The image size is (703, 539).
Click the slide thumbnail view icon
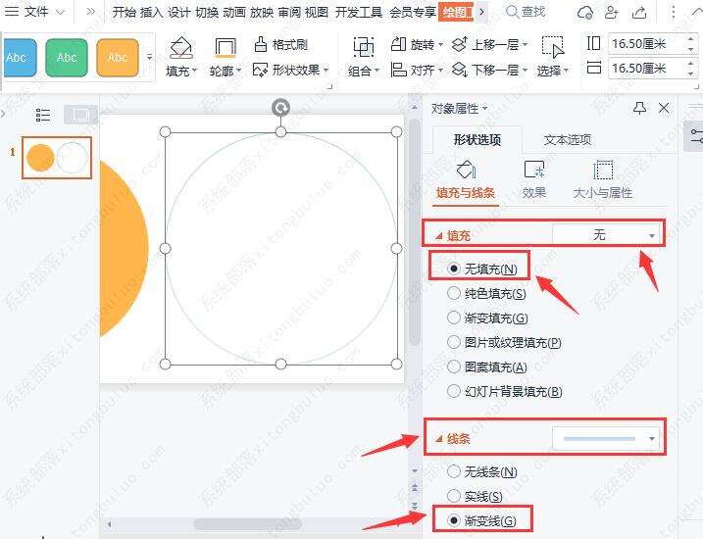pos(80,115)
